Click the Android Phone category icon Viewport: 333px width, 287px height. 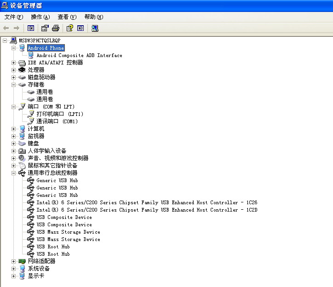pos(22,48)
